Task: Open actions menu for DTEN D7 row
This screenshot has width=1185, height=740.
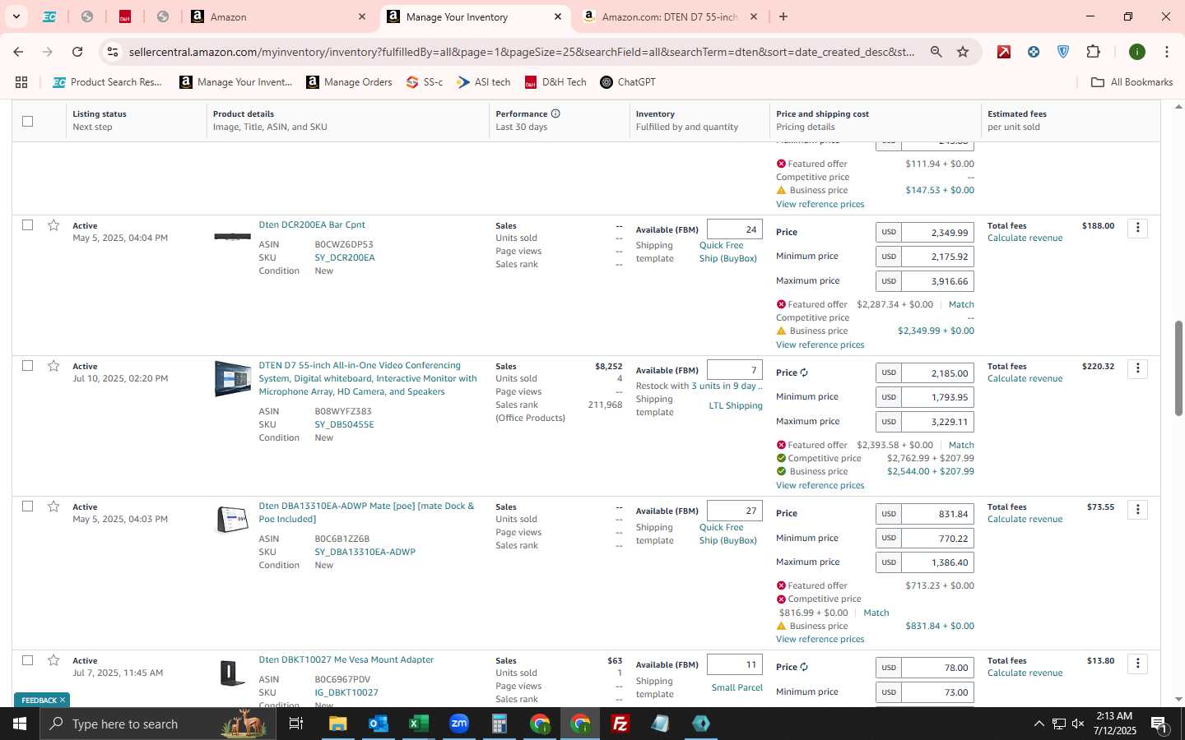Action: [x=1137, y=368]
